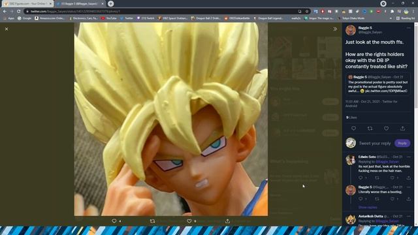Open Antariksh Dutta's avatar
418x235 pixels.
[351, 219]
